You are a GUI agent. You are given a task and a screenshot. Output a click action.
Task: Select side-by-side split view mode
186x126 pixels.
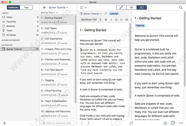pyautogui.click(x=142, y=7)
